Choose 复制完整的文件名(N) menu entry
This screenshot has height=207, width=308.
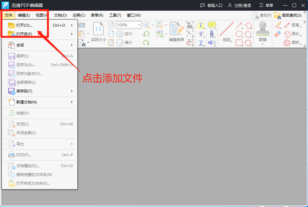[x=40, y=174]
